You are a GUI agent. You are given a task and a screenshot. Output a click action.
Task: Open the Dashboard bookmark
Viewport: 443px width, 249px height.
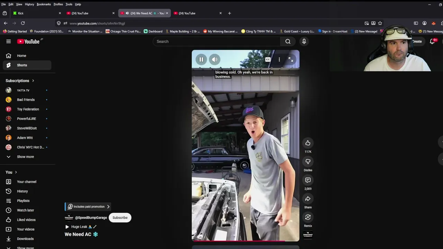coord(153,31)
